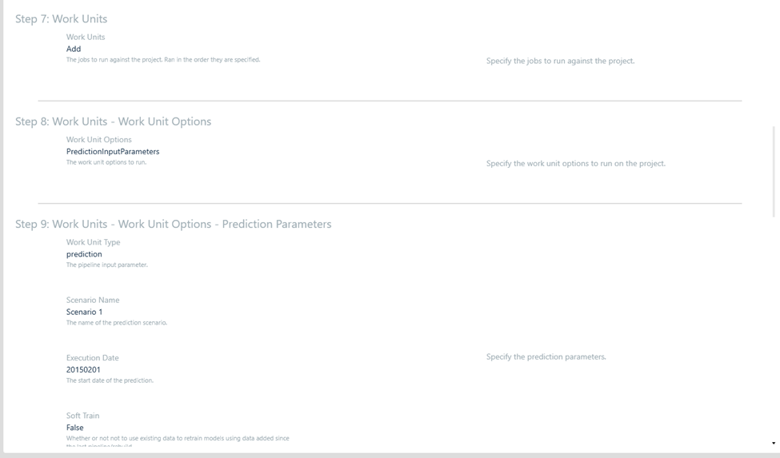Screen dimensions: 780x458
Task: Click the Step 9 Prediction Parameters heading
Action: point(173,224)
